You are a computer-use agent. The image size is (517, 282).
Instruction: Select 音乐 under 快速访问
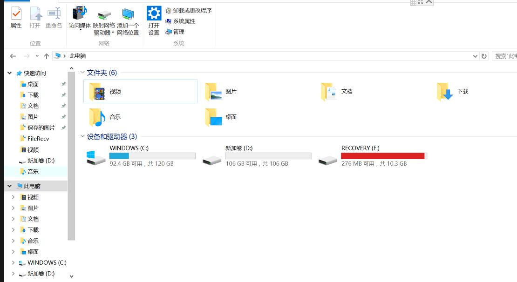pyautogui.click(x=33, y=171)
